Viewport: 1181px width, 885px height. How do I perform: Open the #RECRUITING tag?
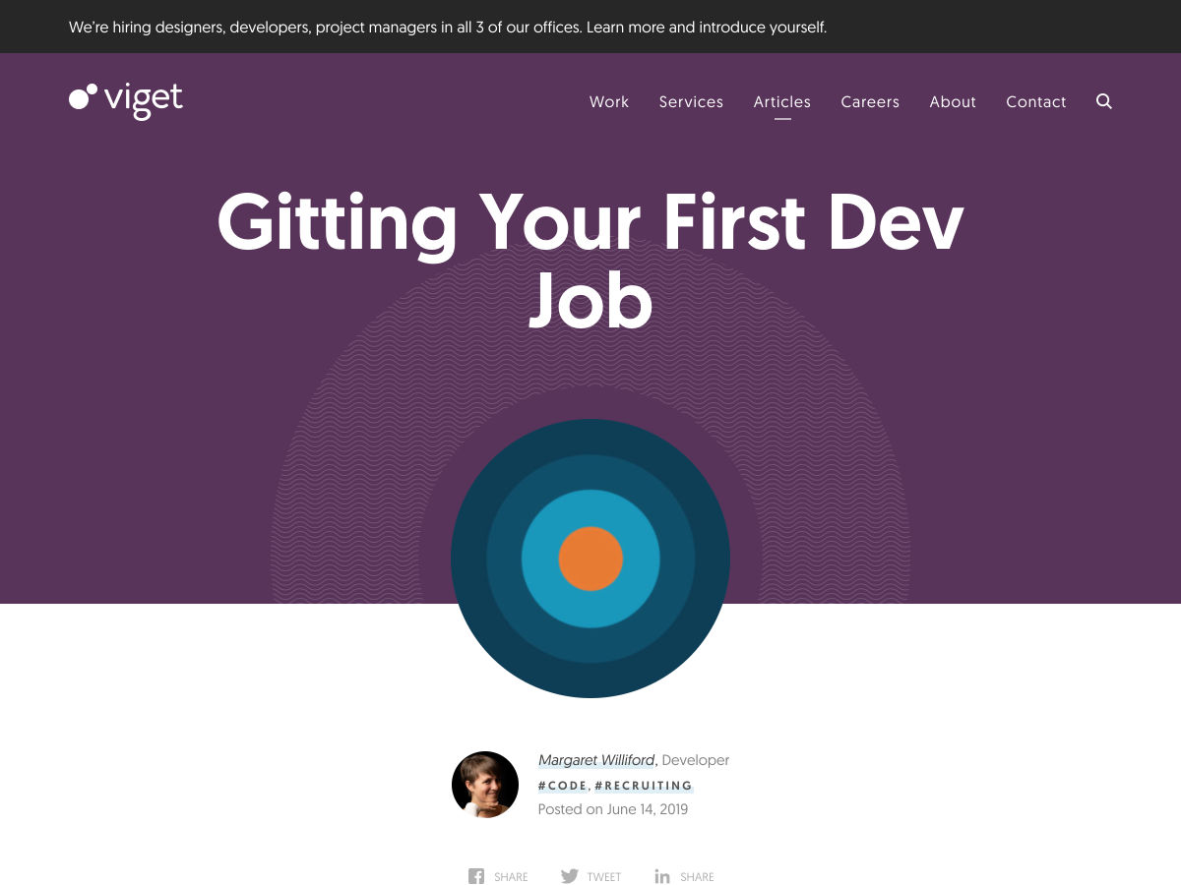pyautogui.click(x=644, y=786)
